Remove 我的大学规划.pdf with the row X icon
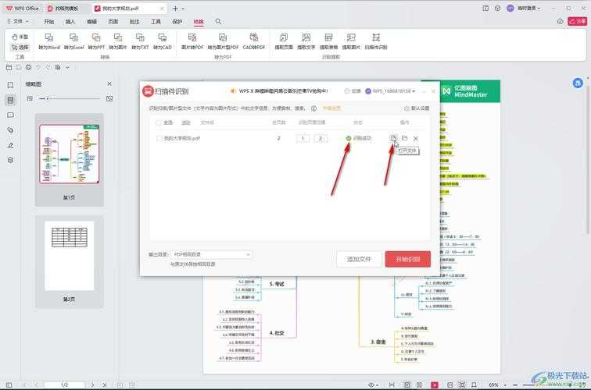Screen dimensions: 591x390 pos(416,138)
